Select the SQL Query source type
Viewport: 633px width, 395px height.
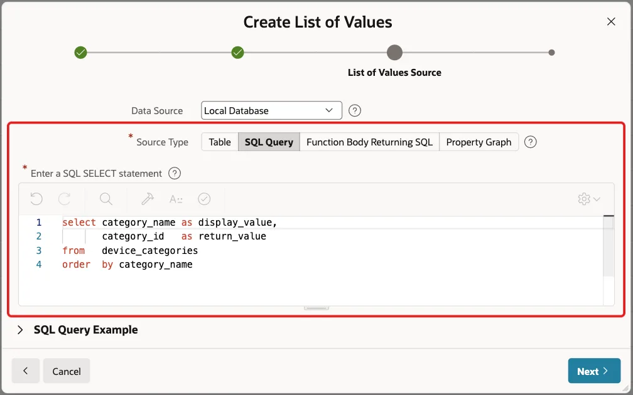(x=269, y=142)
